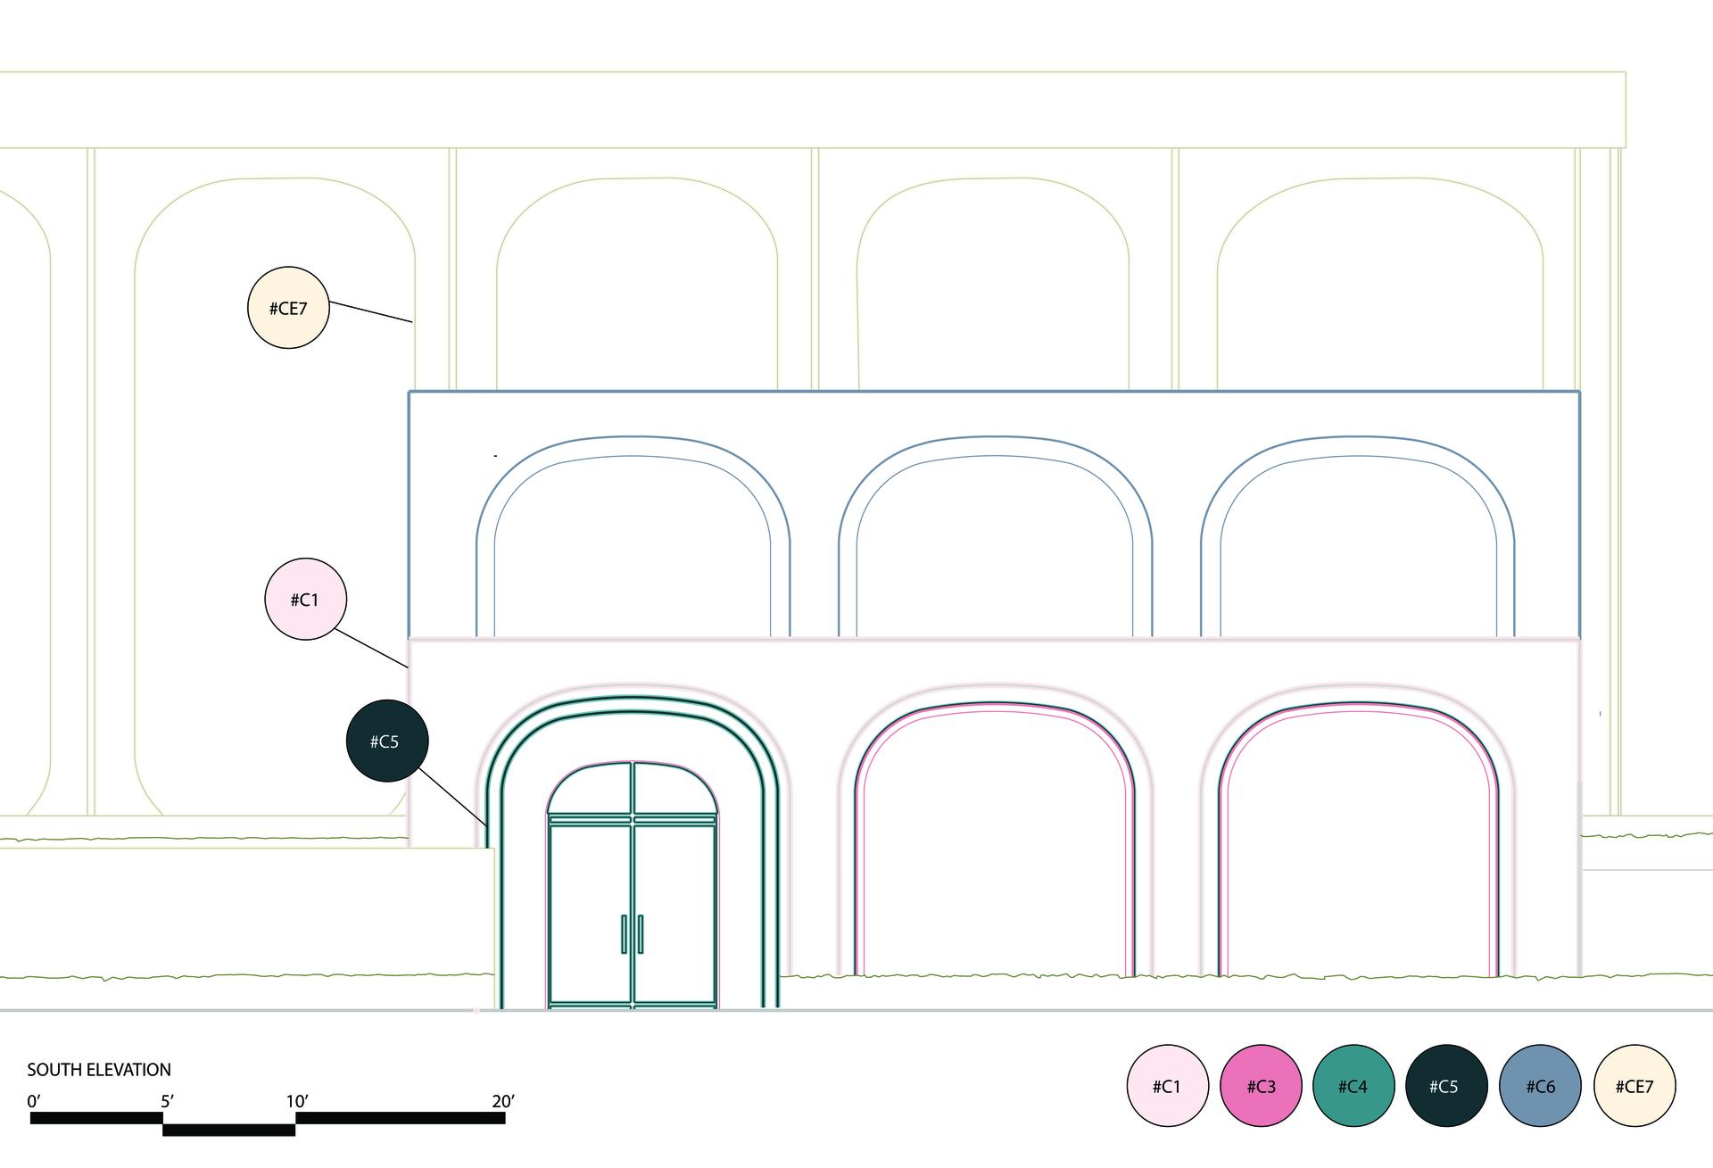
Task: Select the #C1 callout bubble on the drawing
Action: pos(305,600)
